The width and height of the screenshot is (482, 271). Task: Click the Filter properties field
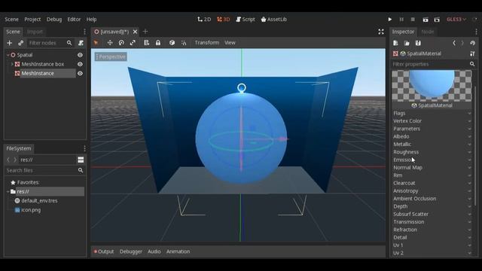click(x=434, y=64)
